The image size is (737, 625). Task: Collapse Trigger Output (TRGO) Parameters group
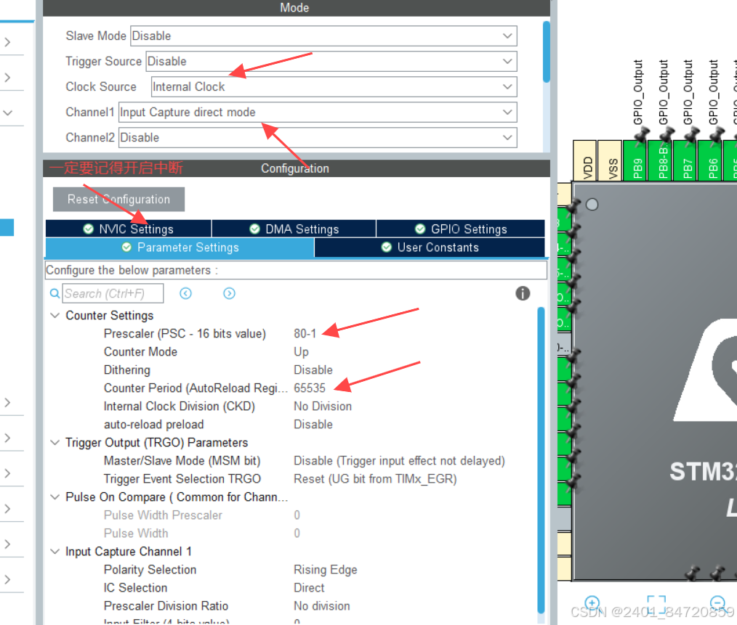pos(55,443)
